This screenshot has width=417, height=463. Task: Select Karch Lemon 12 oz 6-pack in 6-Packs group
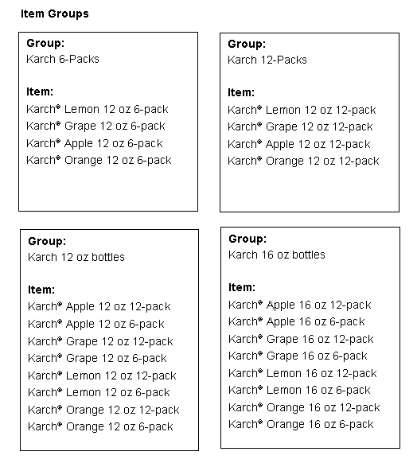[x=97, y=109]
